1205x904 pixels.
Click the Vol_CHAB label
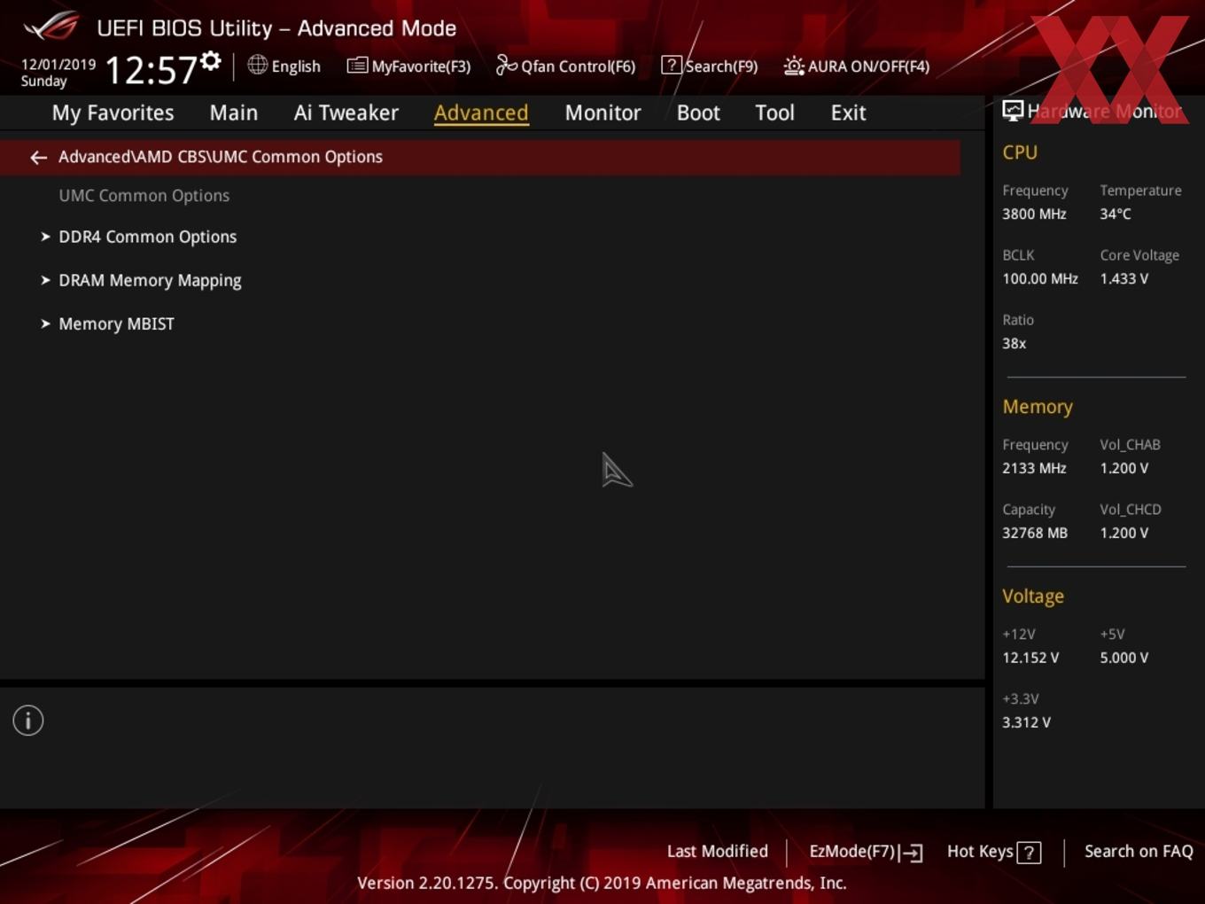tap(1130, 445)
